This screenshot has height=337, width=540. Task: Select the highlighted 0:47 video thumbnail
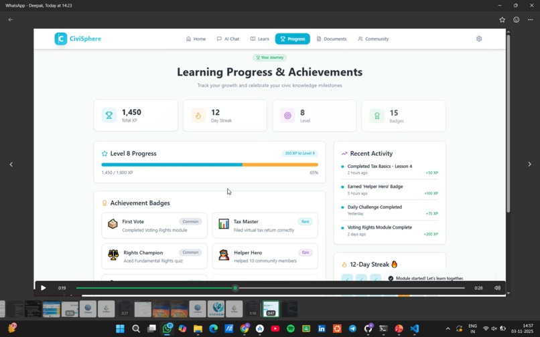point(271,309)
